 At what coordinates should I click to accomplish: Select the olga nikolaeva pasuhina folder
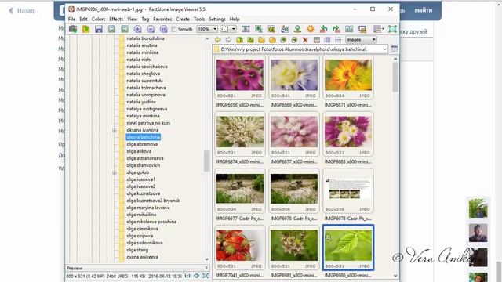pyautogui.click(x=151, y=222)
